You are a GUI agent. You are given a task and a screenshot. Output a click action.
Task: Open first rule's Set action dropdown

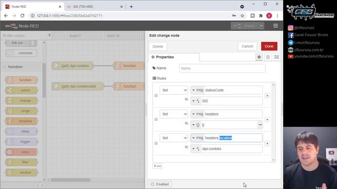coord(174,90)
